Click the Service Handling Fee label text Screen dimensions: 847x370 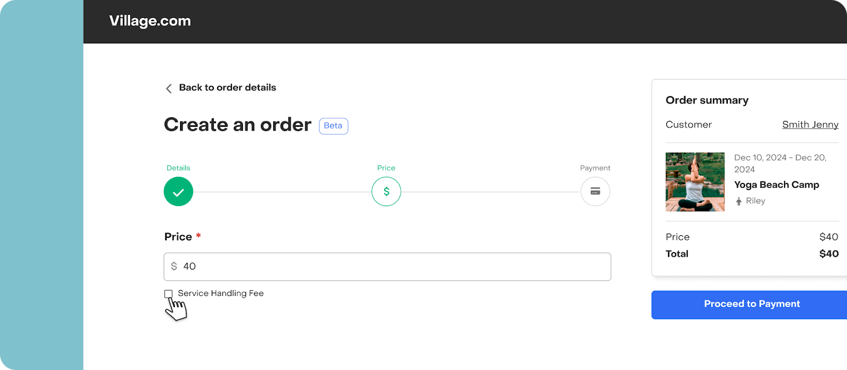tap(221, 293)
